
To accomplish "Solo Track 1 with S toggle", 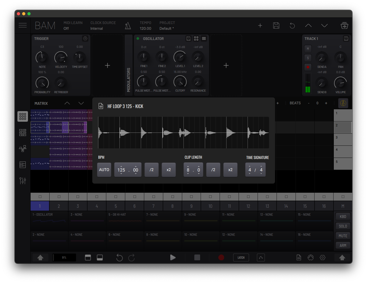I will (308, 58).
